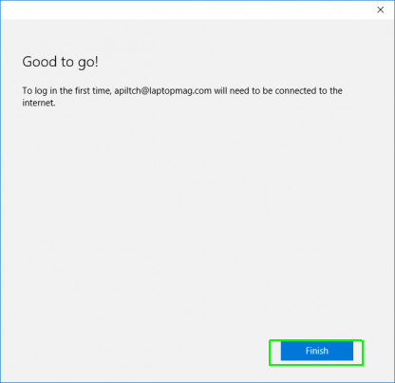
Task: Click the white title bar of the dialog
Action: (x=190, y=10)
